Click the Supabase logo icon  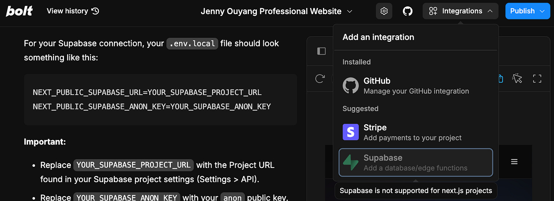point(351,162)
